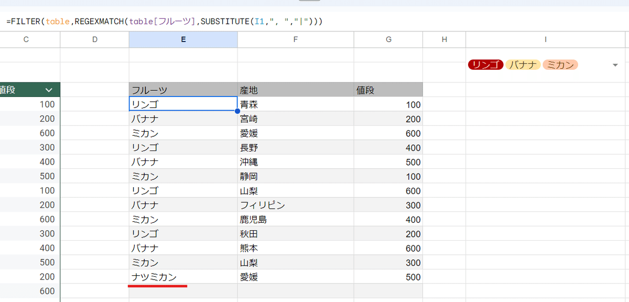629x302 pixels.
Task: Click the 長野 cell
Action: click(296, 147)
